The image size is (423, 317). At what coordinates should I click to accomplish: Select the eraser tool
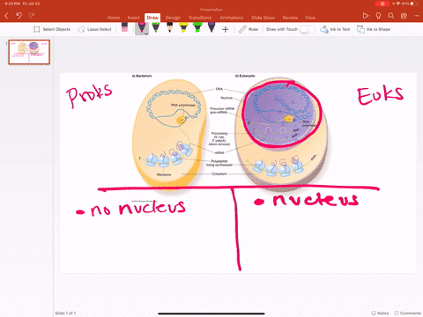tap(124, 28)
